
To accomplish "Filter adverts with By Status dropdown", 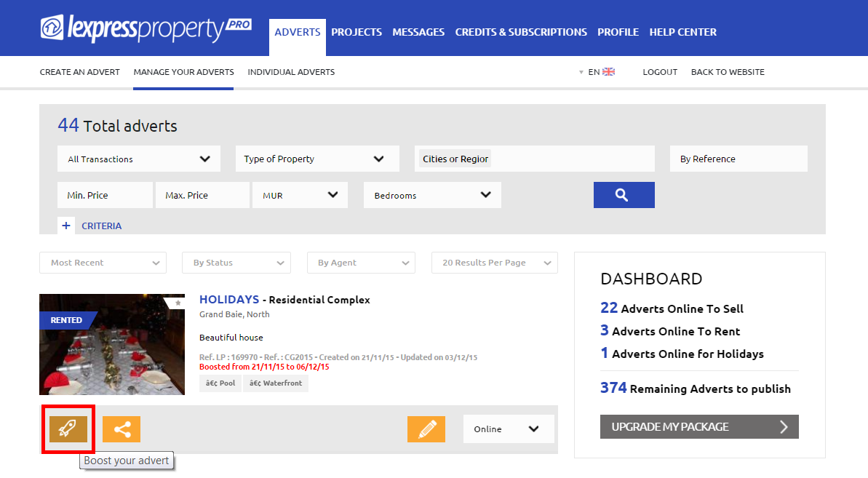I will [236, 263].
